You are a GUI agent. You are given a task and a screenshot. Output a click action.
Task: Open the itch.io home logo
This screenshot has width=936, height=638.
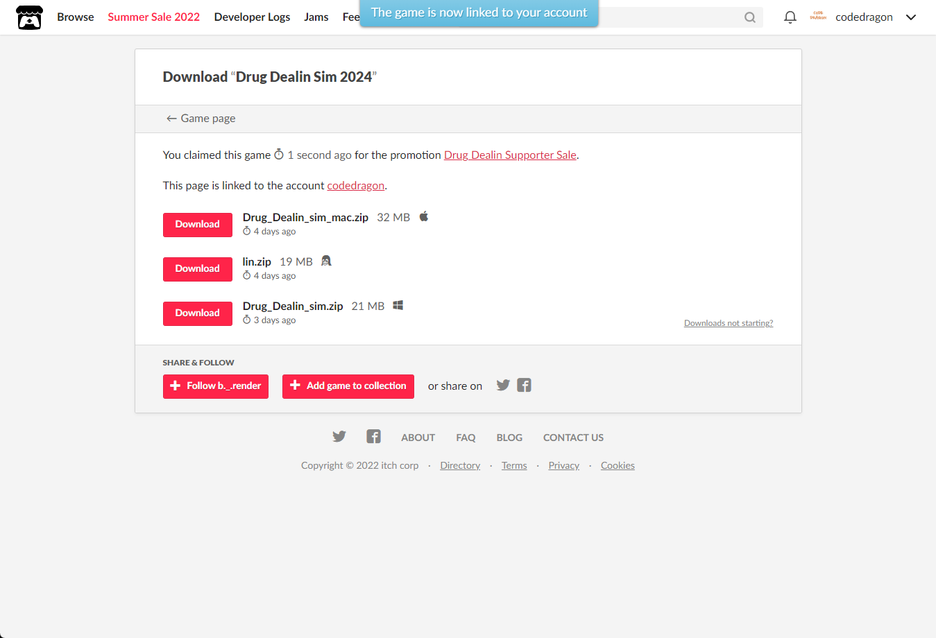29,17
